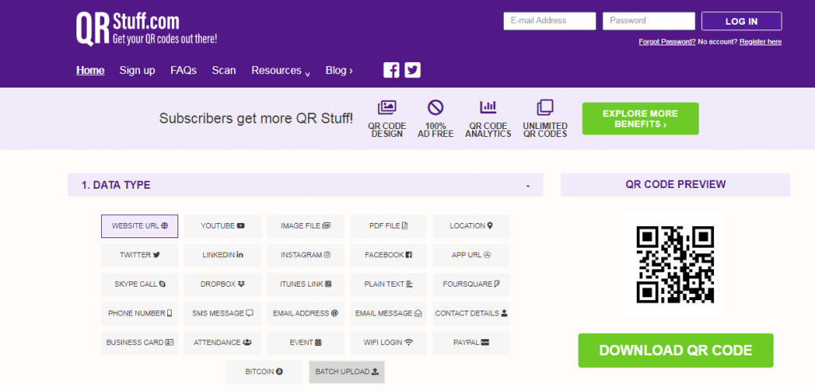Click the QRStuff.com logo
The image size is (815, 391).
pyautogui.click(x=146, y=29)
